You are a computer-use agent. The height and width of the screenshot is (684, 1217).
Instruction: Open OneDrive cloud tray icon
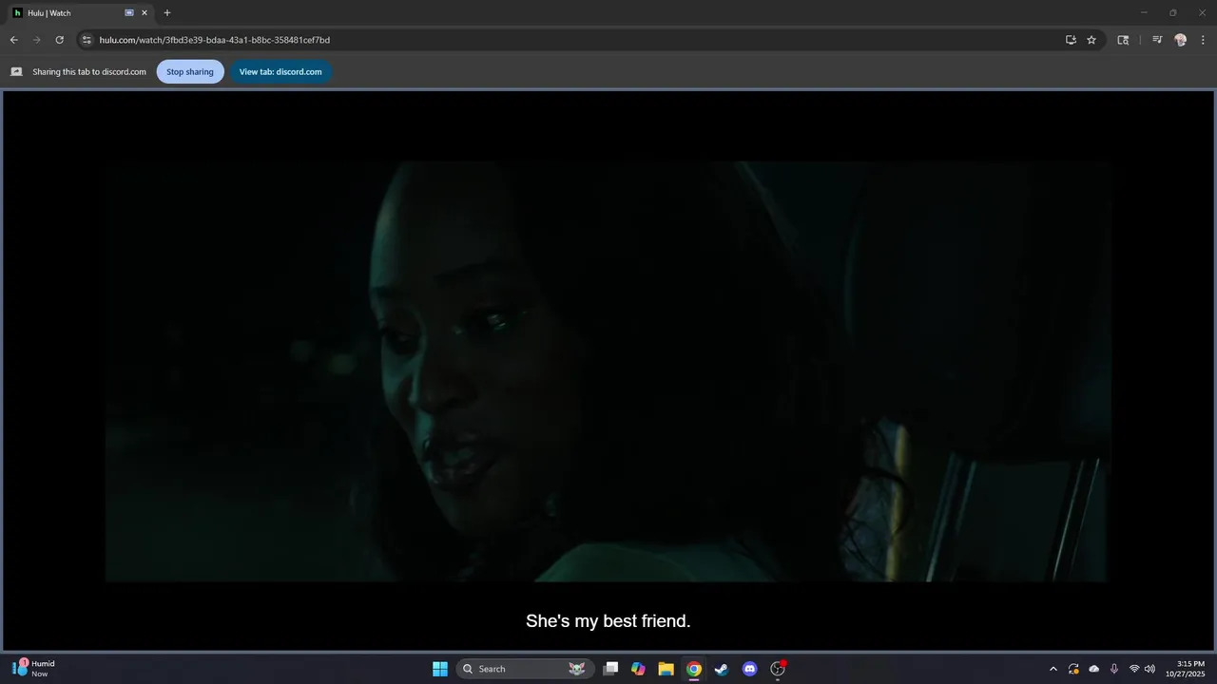click(1093, 669)
